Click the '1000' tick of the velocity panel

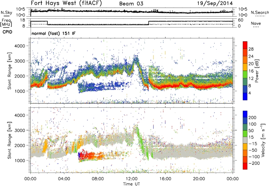[20, 160]
